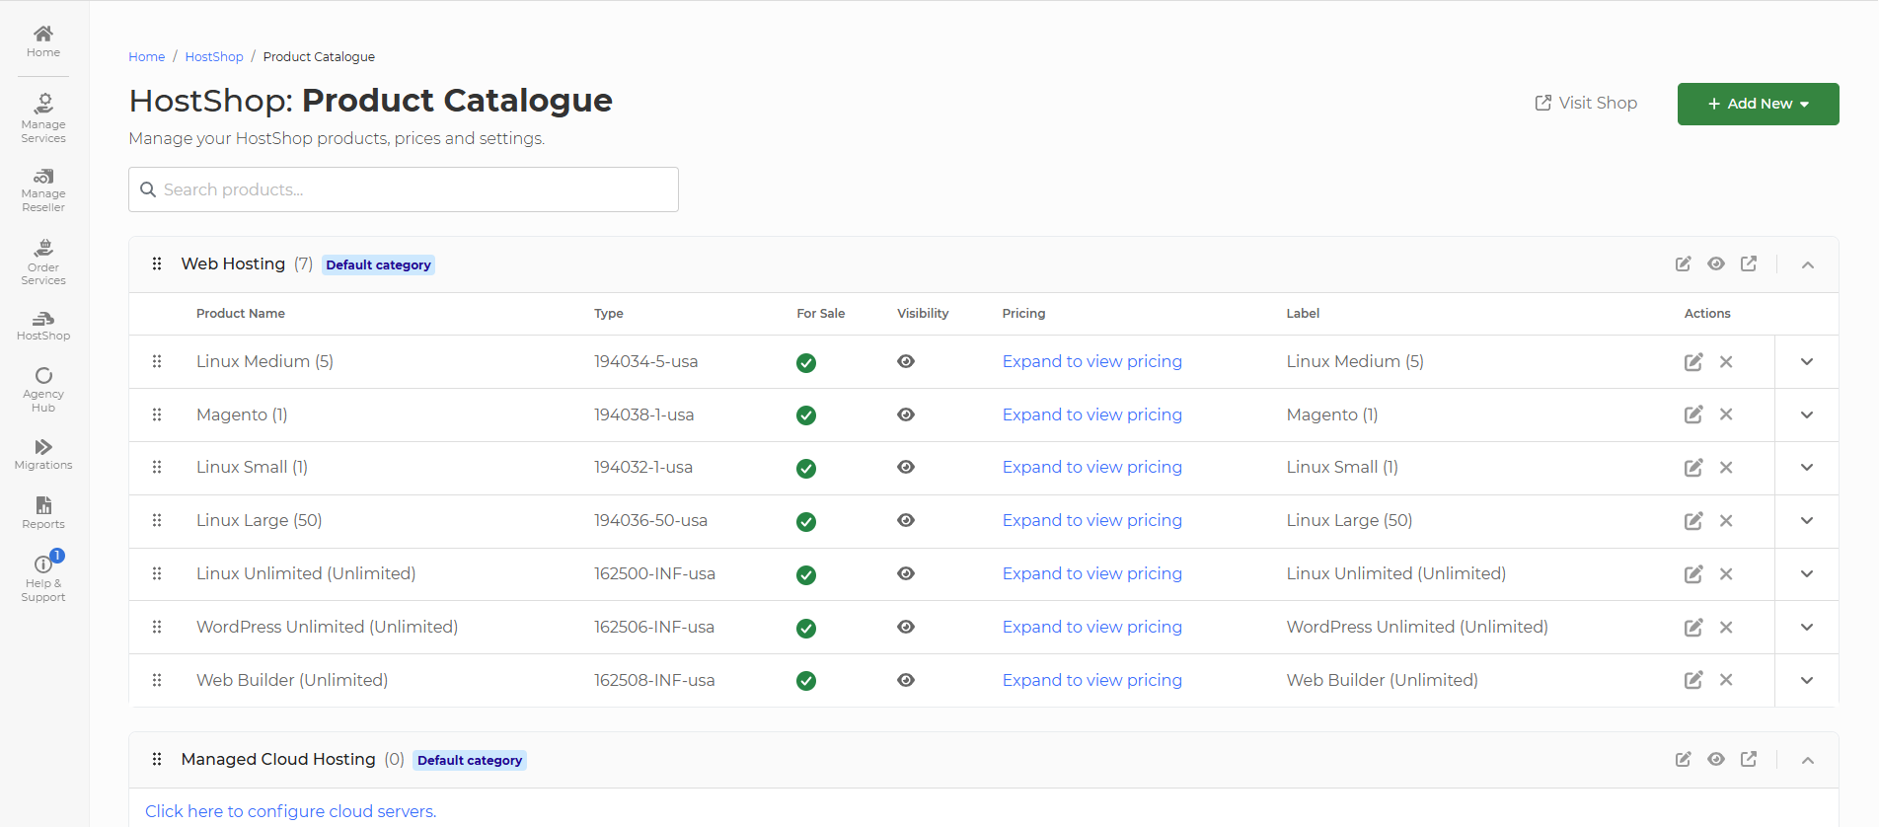The image size is (1879, 827).
Task: Open the Add New dropdown
Action: click(x=1758, y=104)
